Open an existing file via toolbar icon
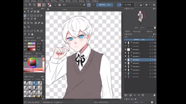 30,5
